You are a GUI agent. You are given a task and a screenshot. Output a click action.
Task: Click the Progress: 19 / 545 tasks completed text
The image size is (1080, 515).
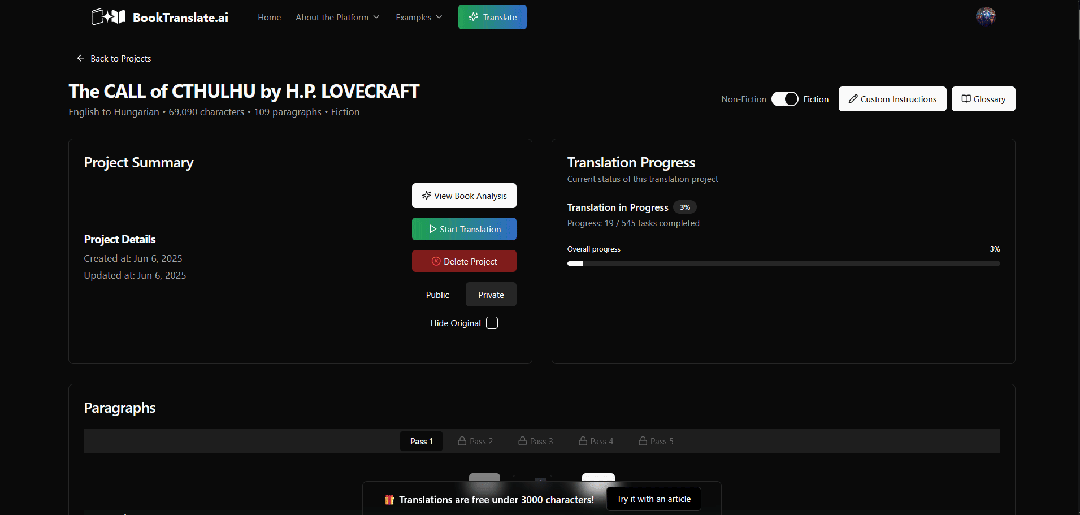coord(633,223)
